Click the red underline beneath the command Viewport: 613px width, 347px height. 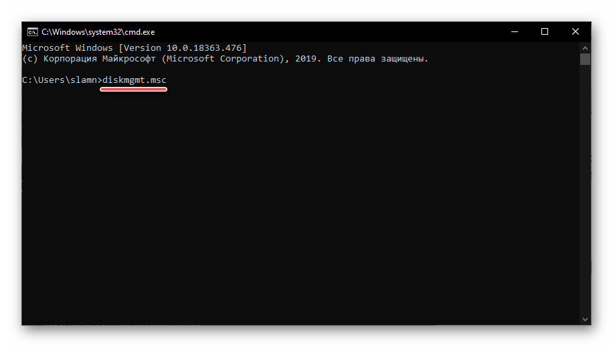[133, 90]
